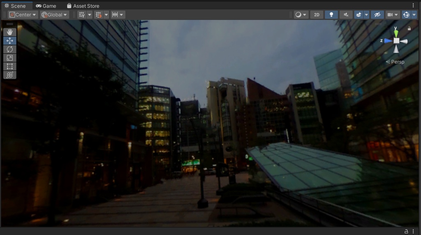Open the Asset Store tab

point(83,6)
